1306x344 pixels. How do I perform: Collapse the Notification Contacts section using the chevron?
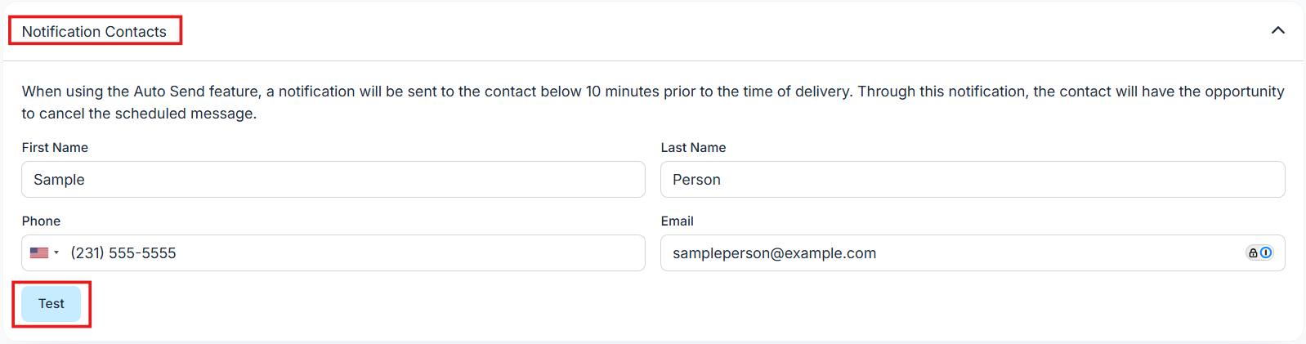coord(1278,31)
